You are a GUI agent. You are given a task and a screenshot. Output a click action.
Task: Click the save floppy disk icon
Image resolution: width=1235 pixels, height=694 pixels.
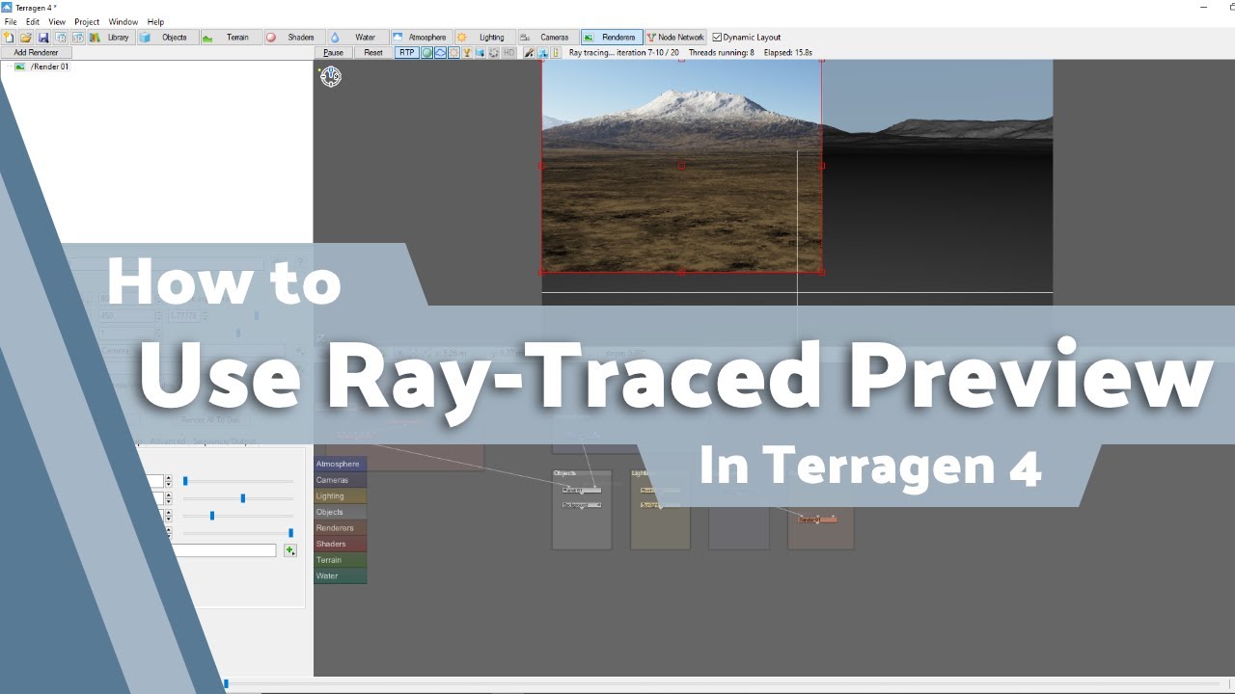(43, 38)
